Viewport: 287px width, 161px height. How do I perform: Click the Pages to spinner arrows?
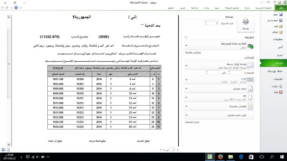point(207,73)
